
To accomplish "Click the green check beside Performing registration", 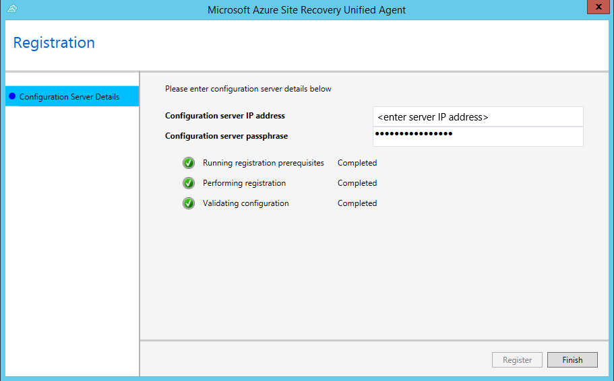I will (x=189, y=183).
